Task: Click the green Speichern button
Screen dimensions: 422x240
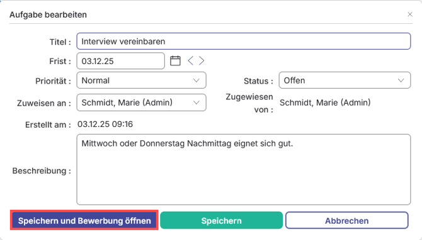Action: [221, 221]
